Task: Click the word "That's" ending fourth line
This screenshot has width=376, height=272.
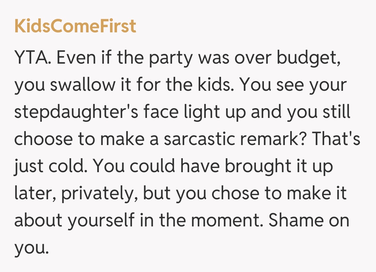Action: pyautogui.click(x=336, y=139)
